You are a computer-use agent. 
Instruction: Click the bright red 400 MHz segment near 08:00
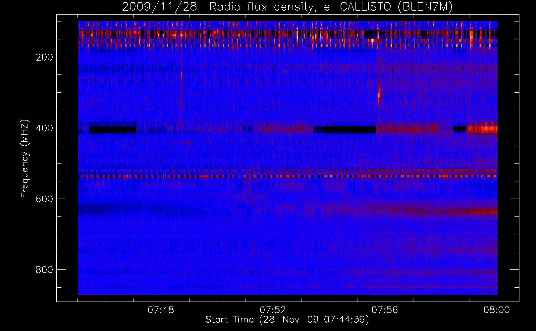(x=482, y=129)
